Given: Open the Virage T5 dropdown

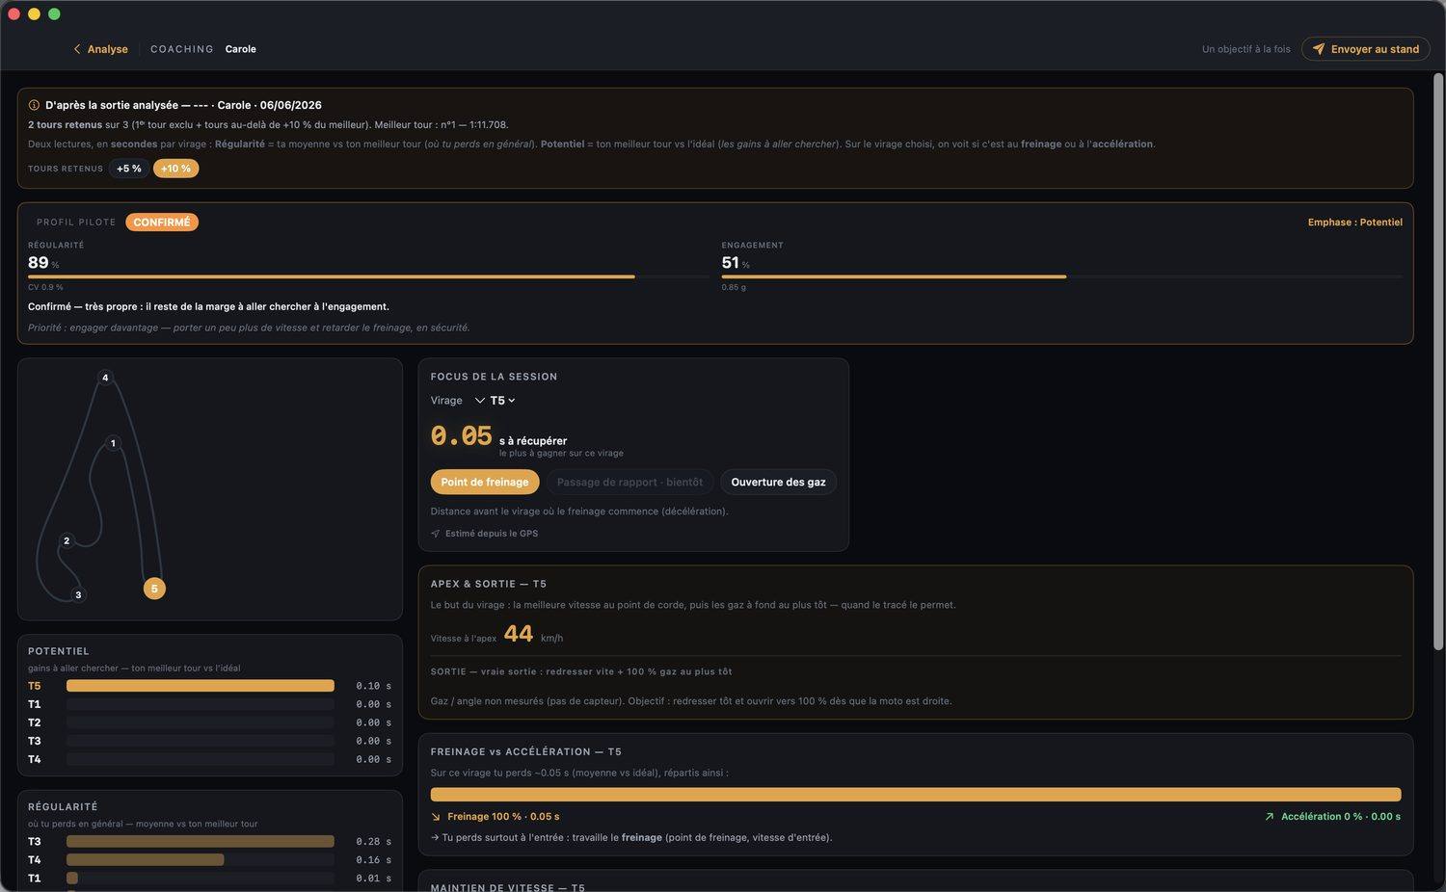Looking at the screenshot, I should point(495,401).
